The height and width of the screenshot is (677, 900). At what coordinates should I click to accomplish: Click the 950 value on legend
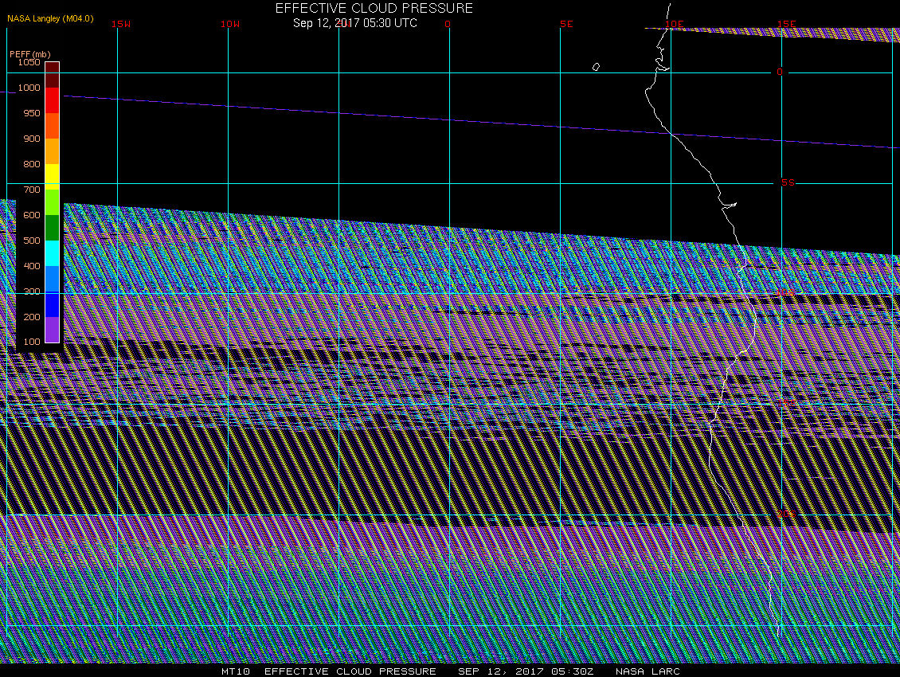click(32, 113)
